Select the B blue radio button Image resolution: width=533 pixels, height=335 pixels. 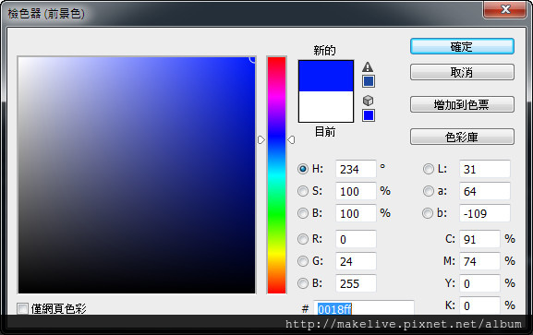tap(303, 283)
